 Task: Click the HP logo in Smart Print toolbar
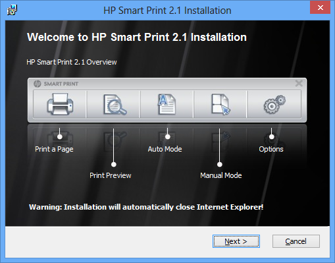click(x=38, y=84)
